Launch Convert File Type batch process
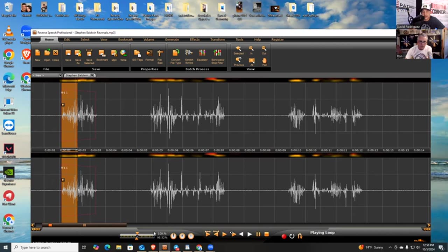Viewport: 448px width, 252px height. [x=176, y=56]
